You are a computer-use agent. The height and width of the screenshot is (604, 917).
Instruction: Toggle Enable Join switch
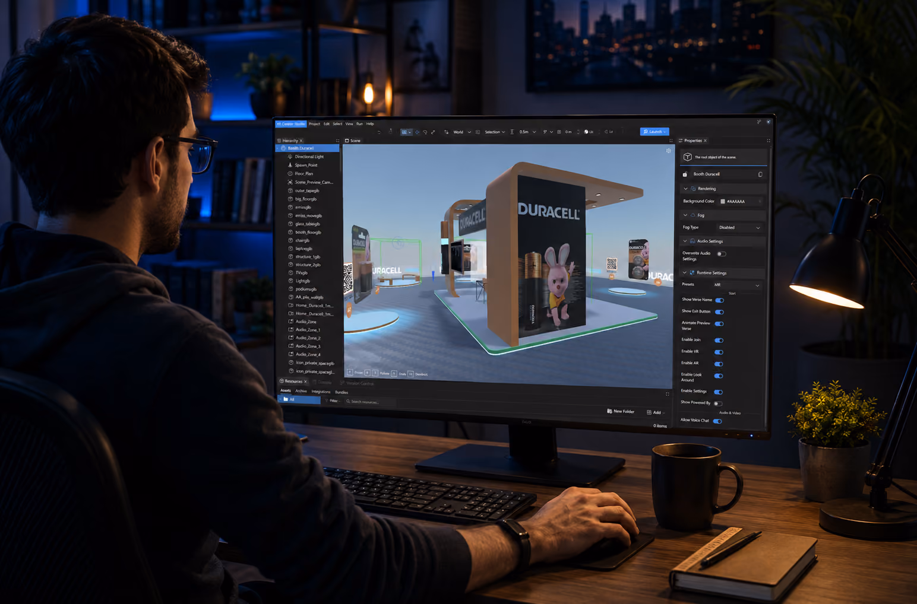[719, 341]
